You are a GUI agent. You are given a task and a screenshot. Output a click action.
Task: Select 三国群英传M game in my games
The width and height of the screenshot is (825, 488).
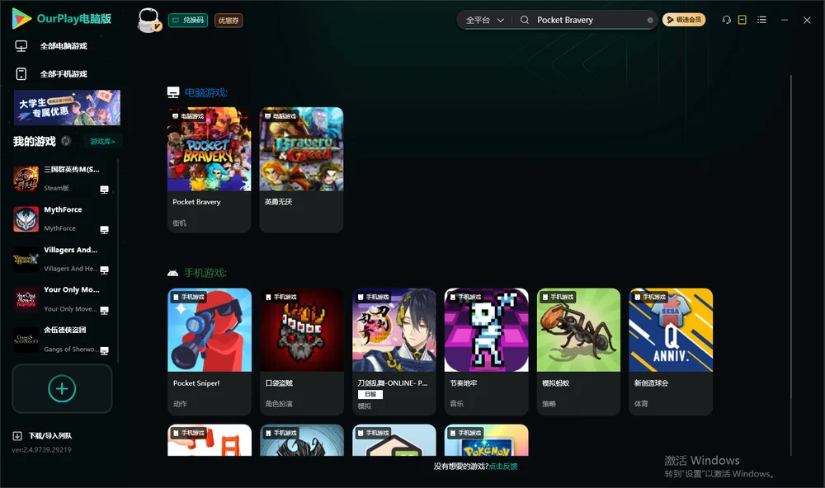pyautogui.click(x=62, y=179)
